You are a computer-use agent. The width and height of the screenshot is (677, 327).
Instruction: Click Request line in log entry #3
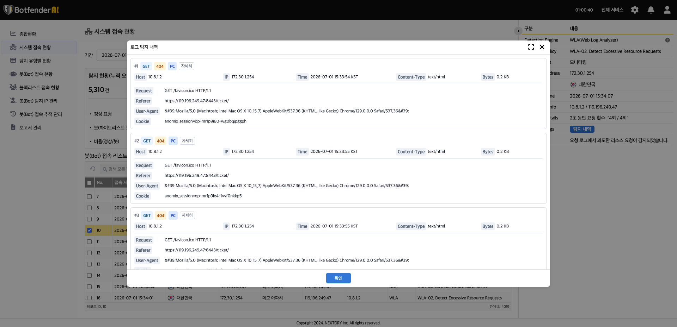tap(188, 240)
